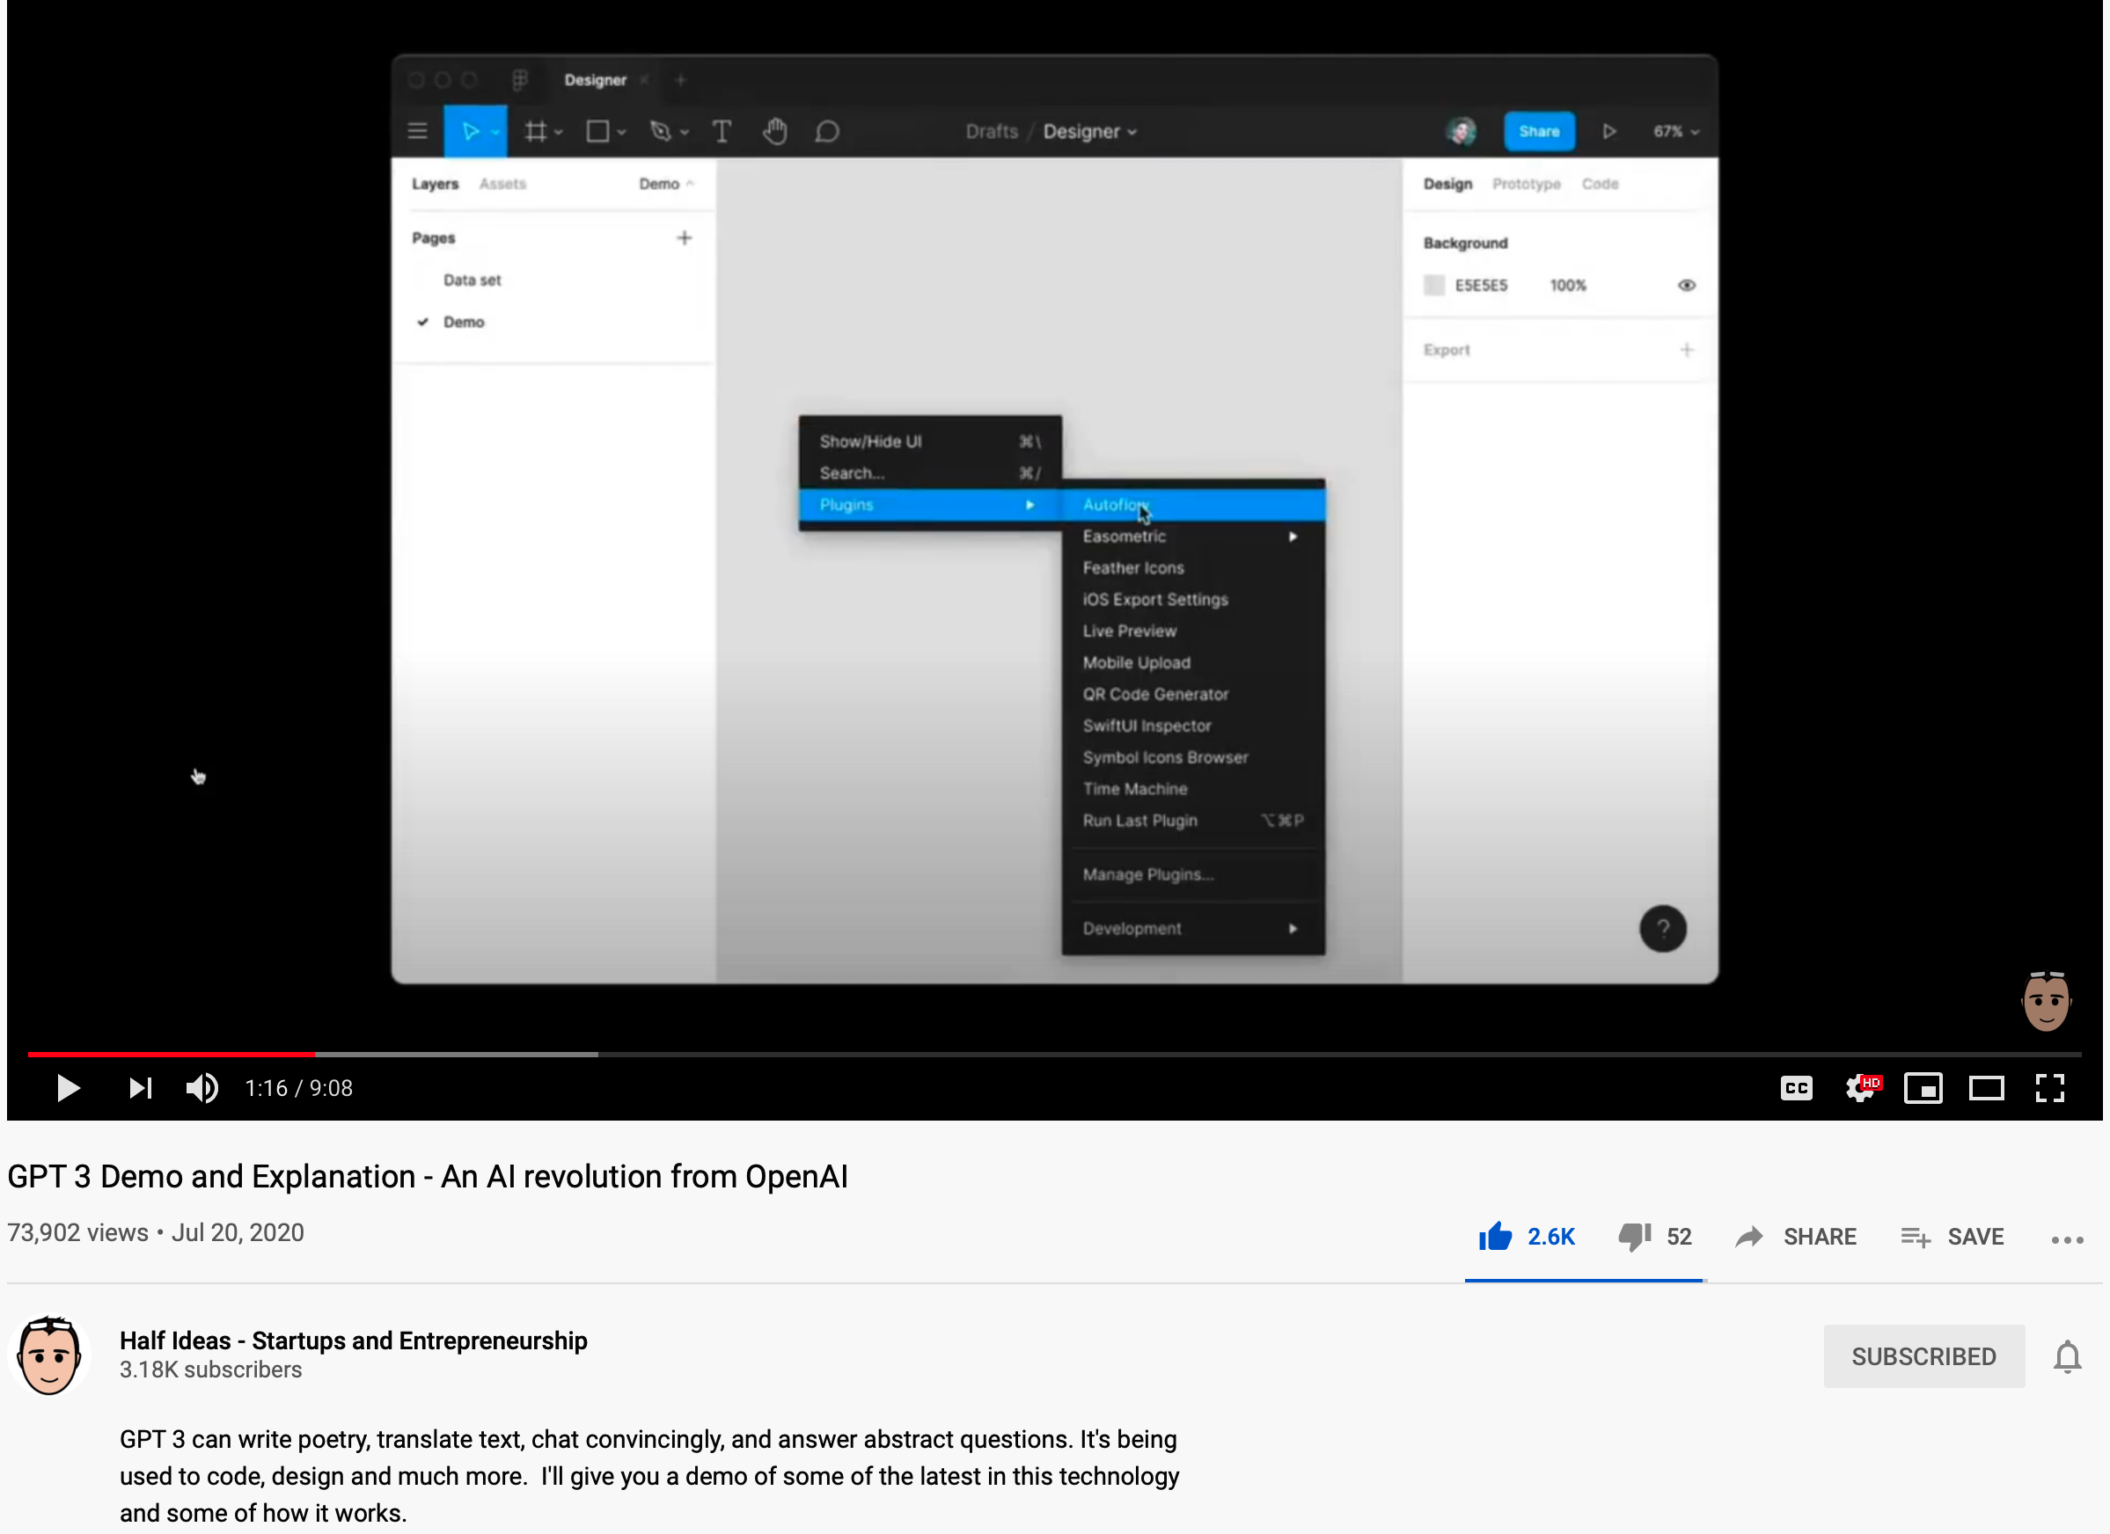
Task: Play the YouTube video
Action: click(x=68, y=1087)
